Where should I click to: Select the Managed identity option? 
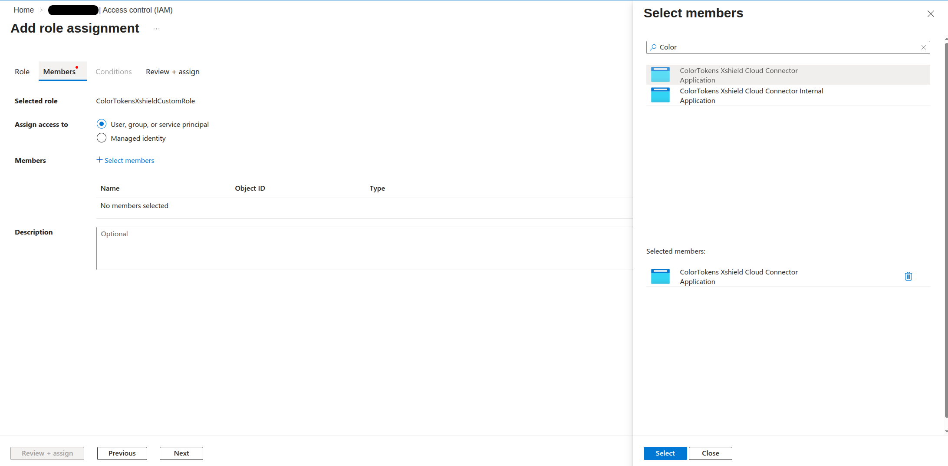tap(101, 138)
